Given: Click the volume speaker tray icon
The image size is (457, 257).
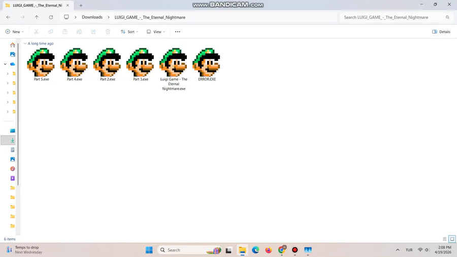Looking at the screenshot, I should [x=427, y=250].
